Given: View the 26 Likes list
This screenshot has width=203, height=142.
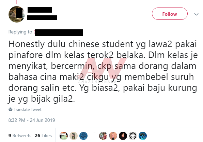Looking at the screenshot, I should (x=43, y=136).
